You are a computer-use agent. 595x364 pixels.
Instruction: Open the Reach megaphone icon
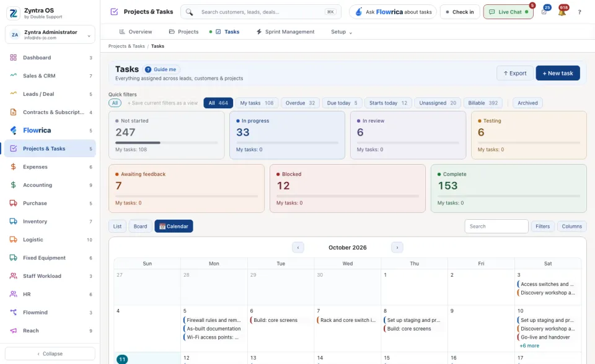(x=13, y=331)
